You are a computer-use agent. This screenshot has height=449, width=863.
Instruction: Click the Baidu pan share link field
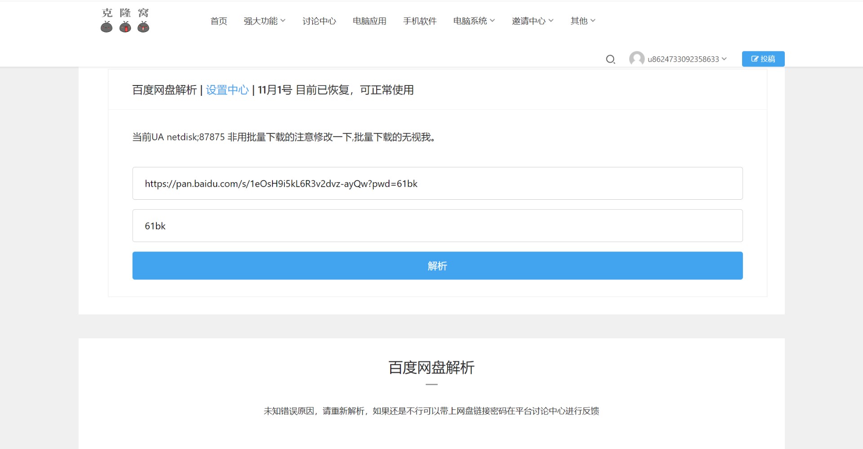point(437,184)
